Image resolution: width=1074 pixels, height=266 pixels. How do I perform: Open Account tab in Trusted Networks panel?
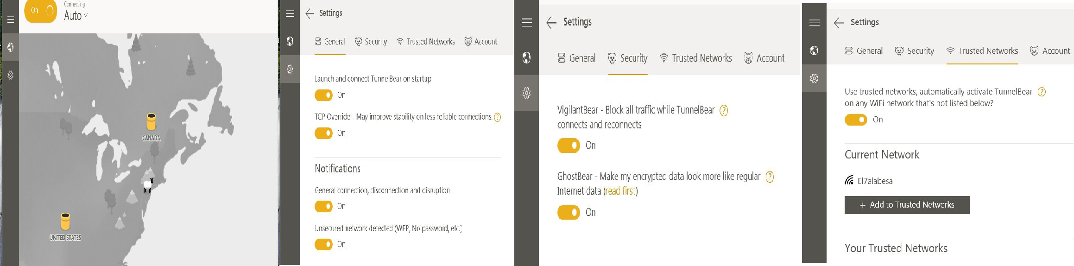pos(1050,51)
